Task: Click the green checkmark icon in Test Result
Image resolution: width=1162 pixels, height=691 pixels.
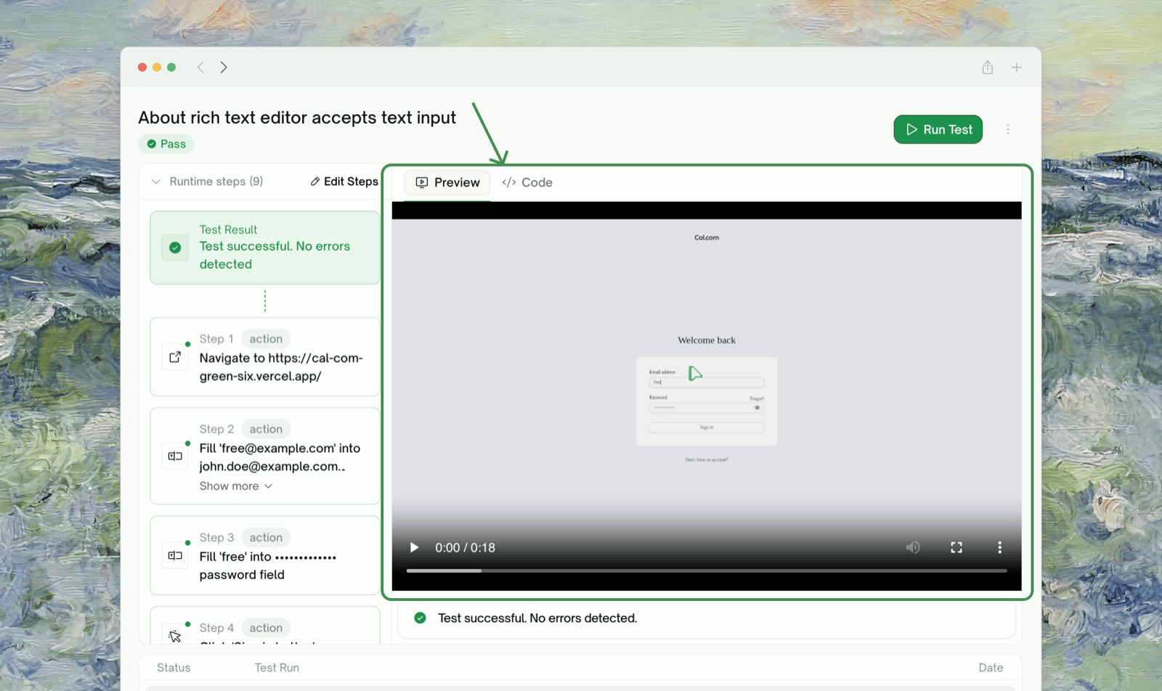Action: tap(175, 248)
